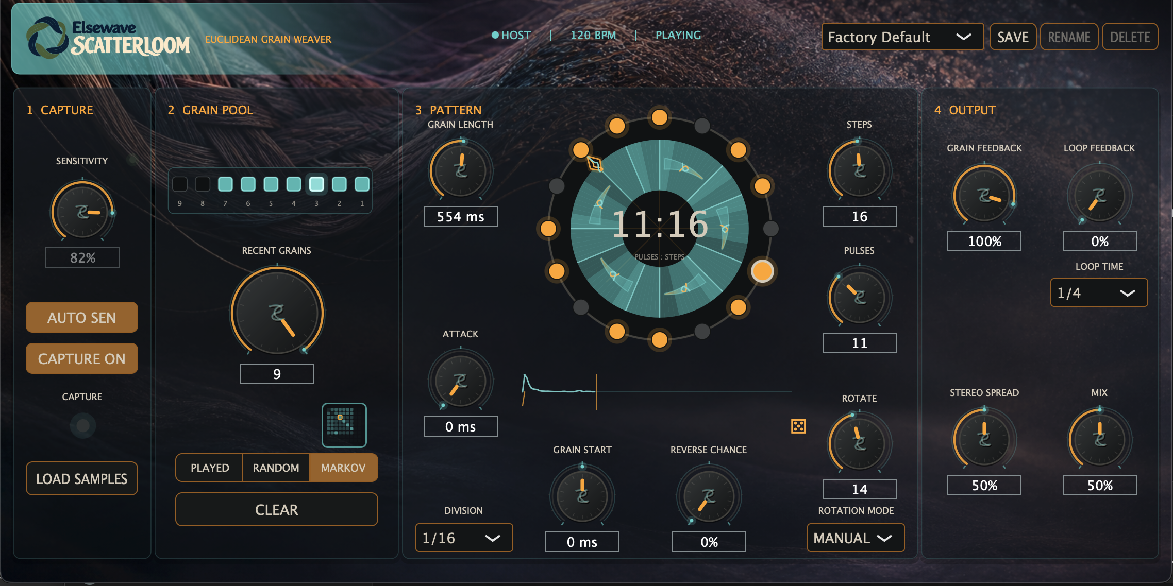Click the PLAYING transport status text
This screenshot has height=586, width=1173.
(678, 35)
